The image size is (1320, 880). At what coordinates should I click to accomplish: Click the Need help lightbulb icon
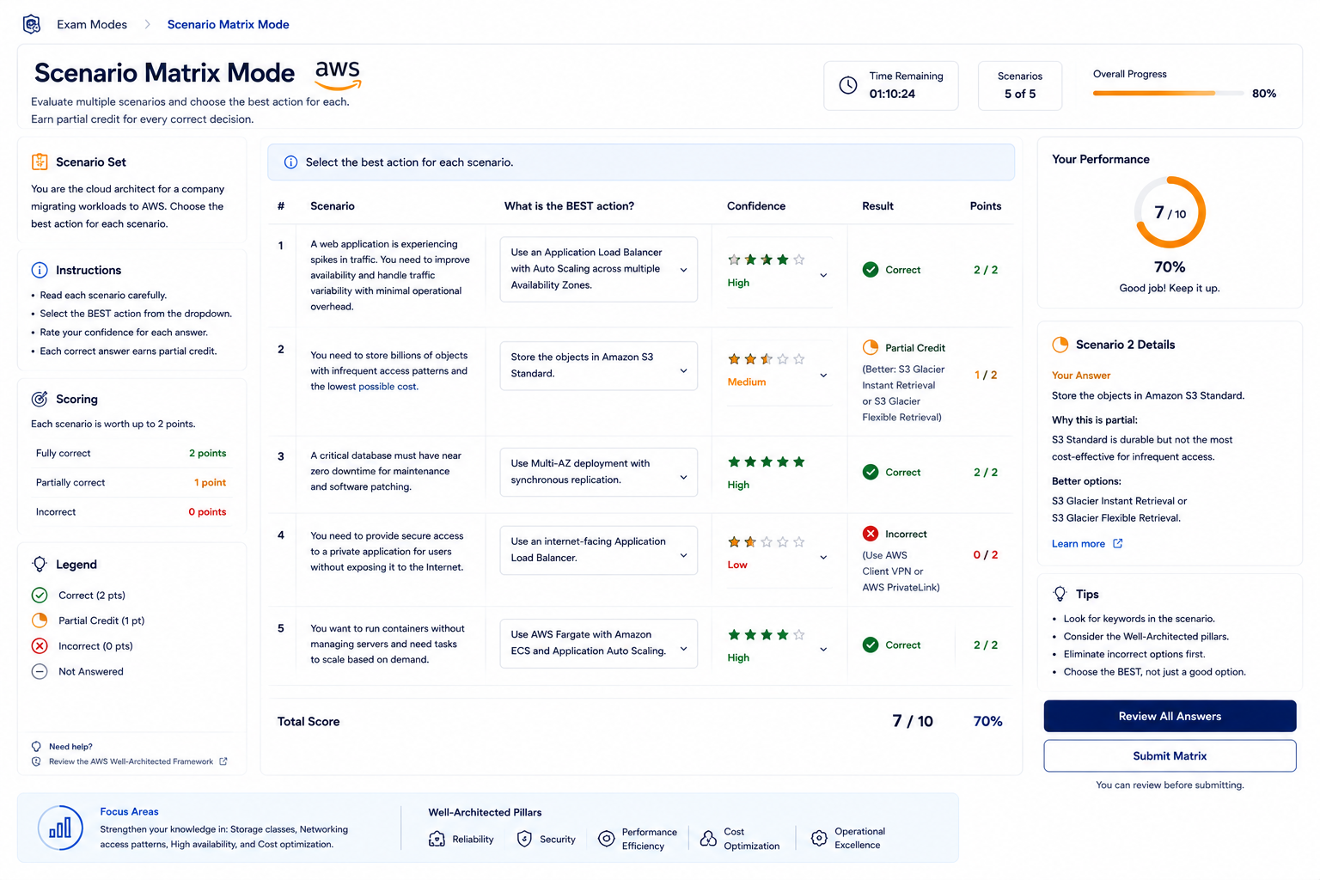[x=36, y=747]
